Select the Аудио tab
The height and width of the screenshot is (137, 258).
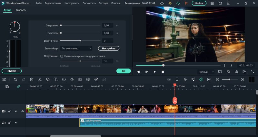pos(7,10)
